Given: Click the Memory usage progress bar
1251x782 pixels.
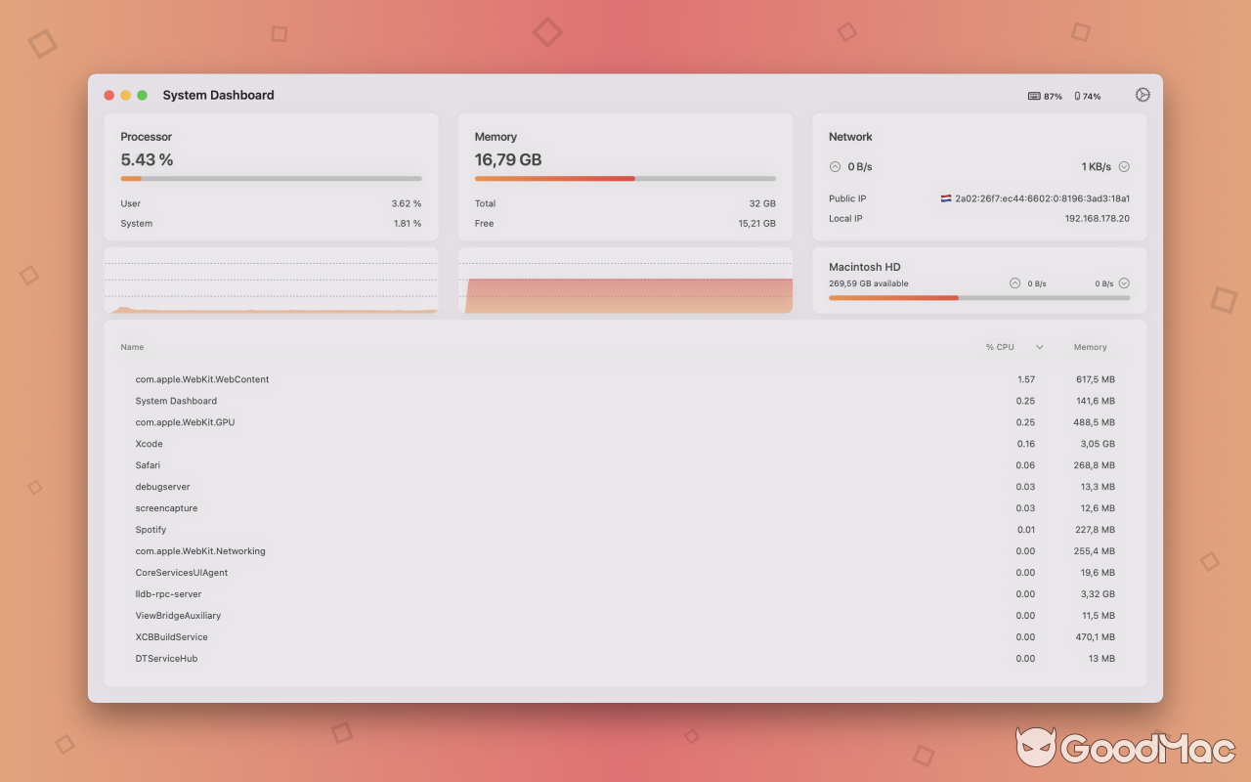Looking at the screenshot, I should coord(625,179).
